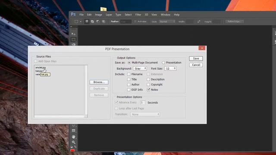Select the Move tool in Photoshop toolbar

74,34
